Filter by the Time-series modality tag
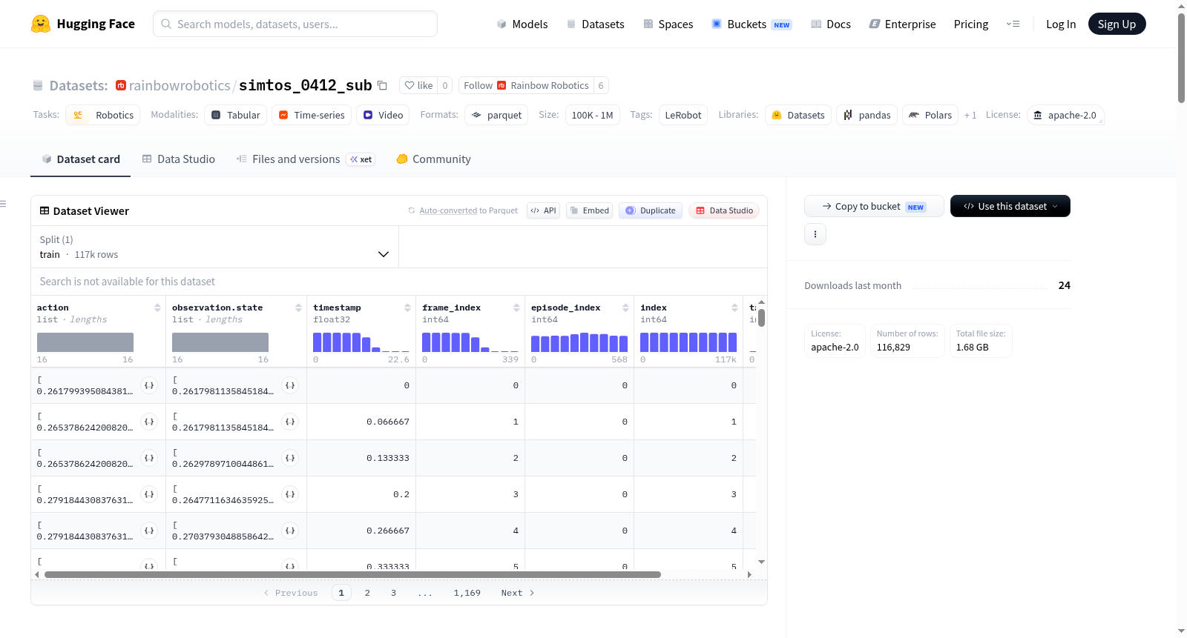 coord(312,115)
